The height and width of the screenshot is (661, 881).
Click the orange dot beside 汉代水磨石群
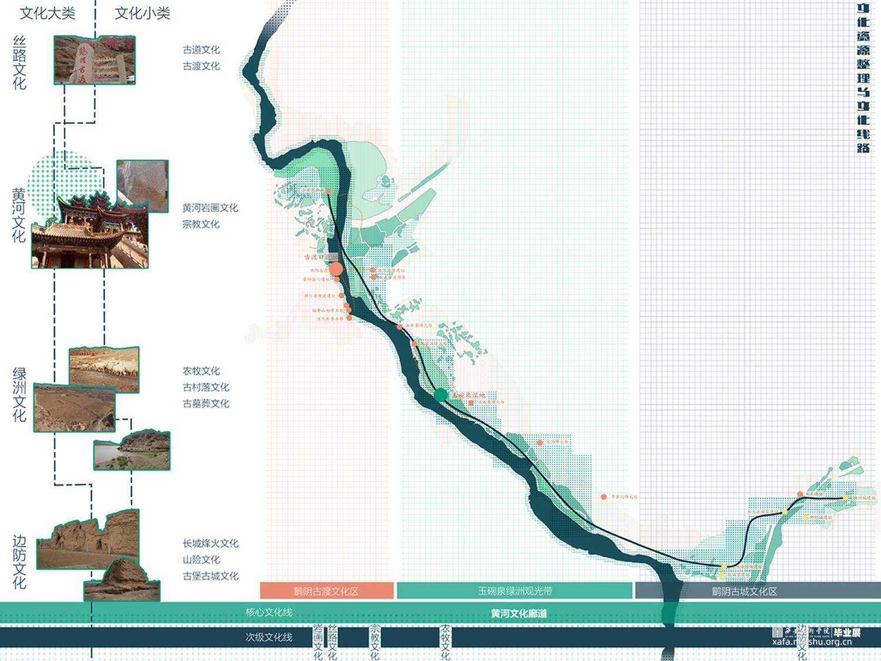pos(349,318)
